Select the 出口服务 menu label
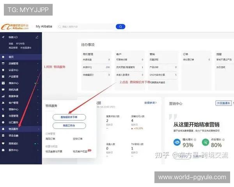This screenshot has width=234, height=187. pos(13,122)
